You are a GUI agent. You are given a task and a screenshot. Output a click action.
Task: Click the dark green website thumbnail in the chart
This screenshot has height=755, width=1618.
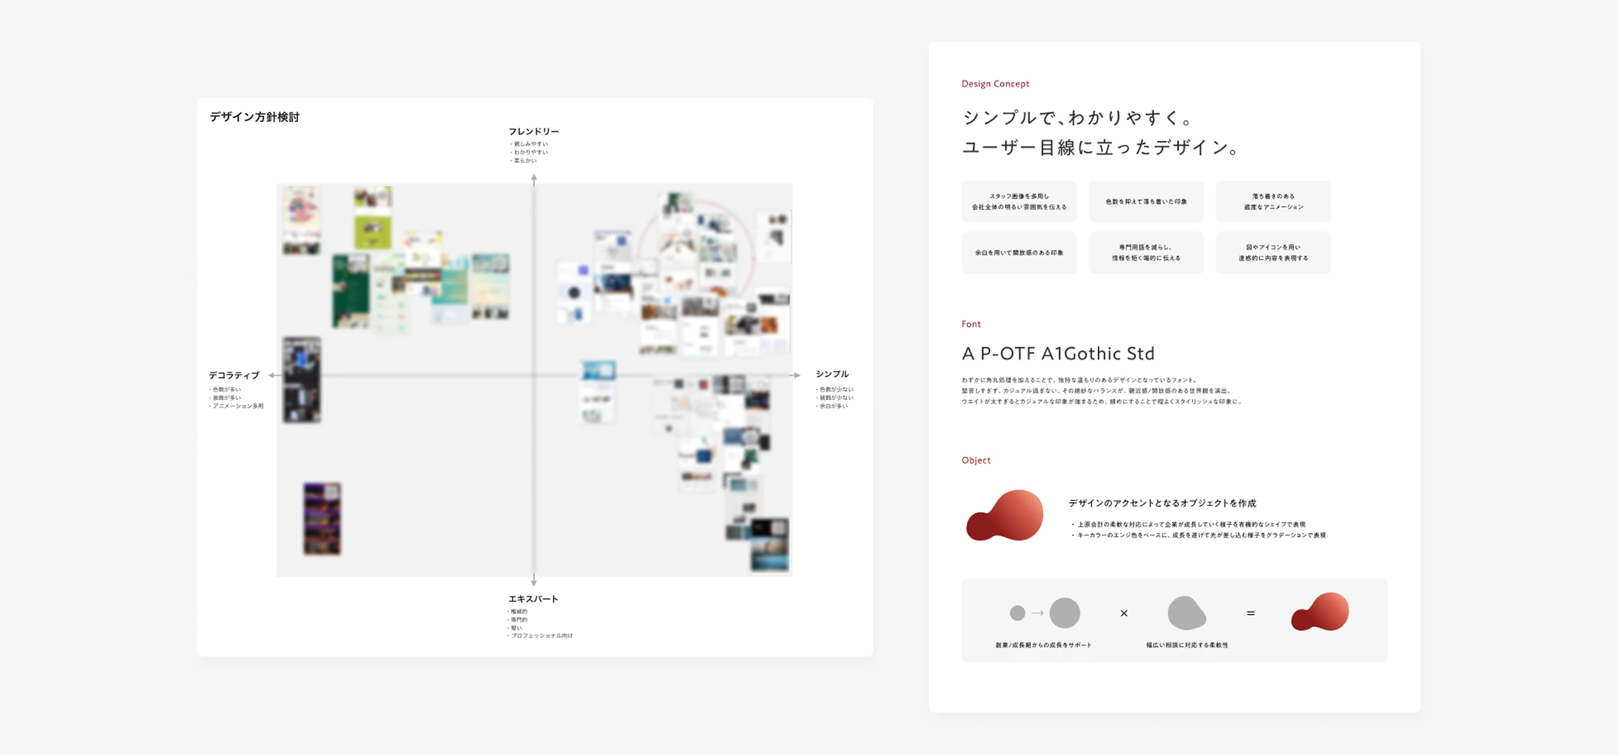tap(351, 291)
